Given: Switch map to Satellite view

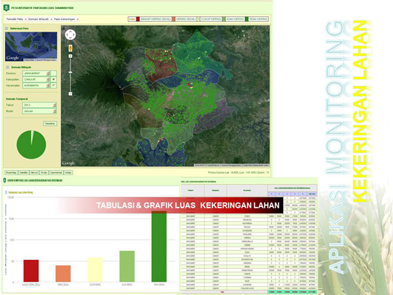Looking at the screenshot, I should pos(23,172).
